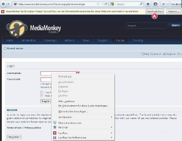Bookmark page with the star icon
182x141 pixels.
[x=98, y=4]
